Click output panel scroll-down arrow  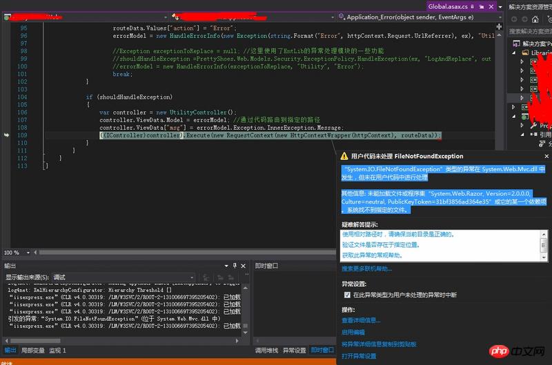click(x=246, y=333)
